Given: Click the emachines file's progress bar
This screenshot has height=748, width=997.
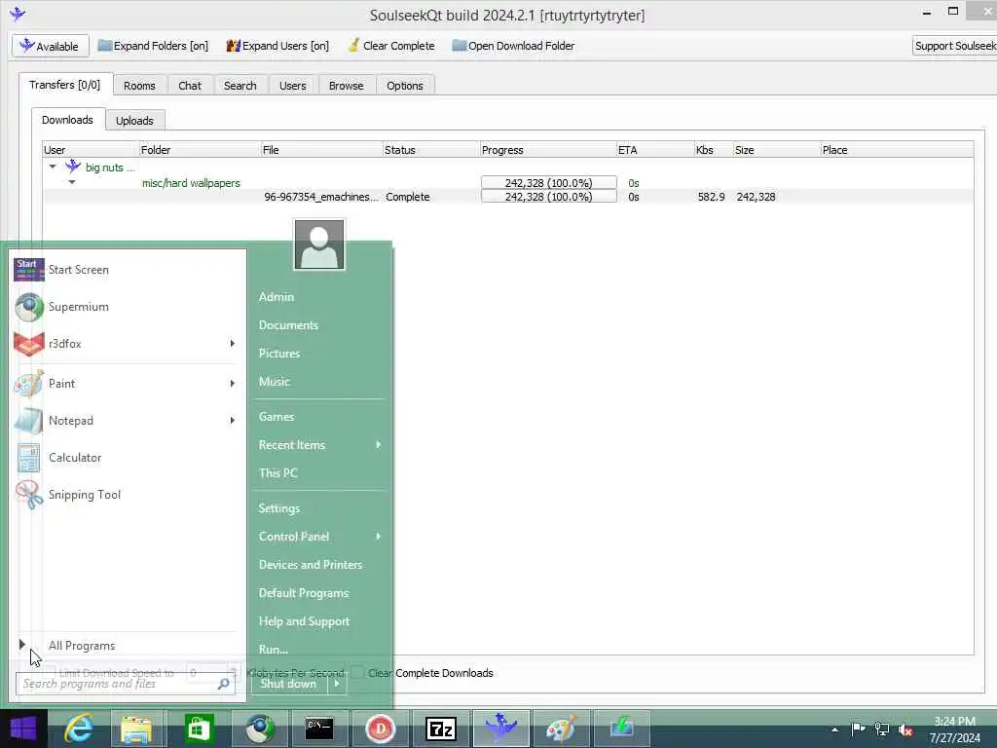Looking at the screenshot, I should click(549, 197).
